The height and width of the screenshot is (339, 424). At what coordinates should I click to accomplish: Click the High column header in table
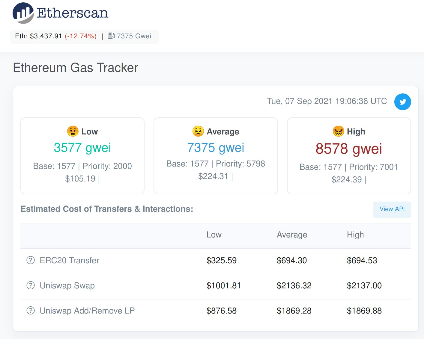click(x=355, y=235)
